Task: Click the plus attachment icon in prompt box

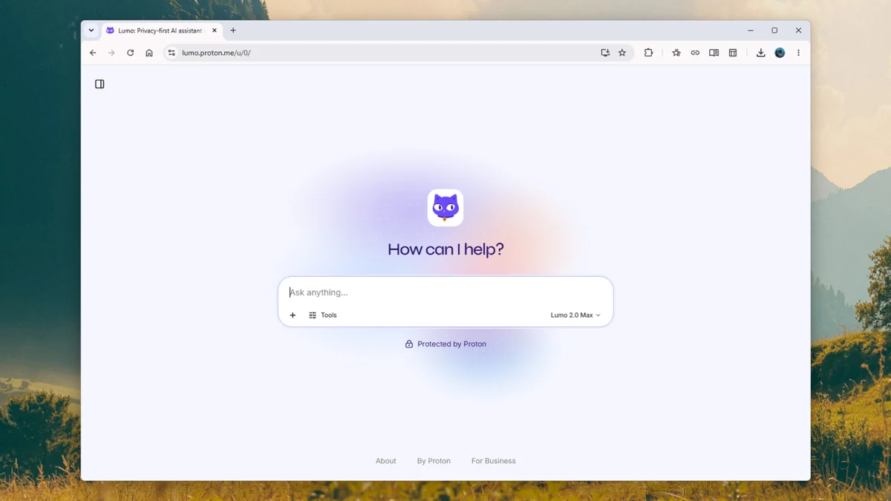Action: point(293,315)
